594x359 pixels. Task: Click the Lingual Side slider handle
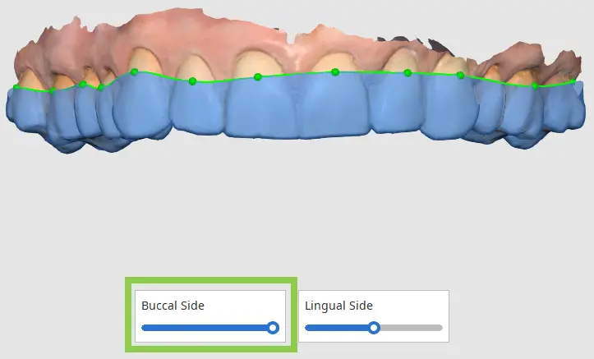[x=374, y=328]
